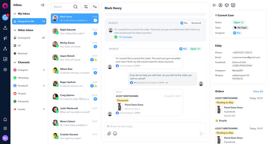Screen dimensions: 269x144
Task: Open the emoji picker icon
Action: point(115,134)
